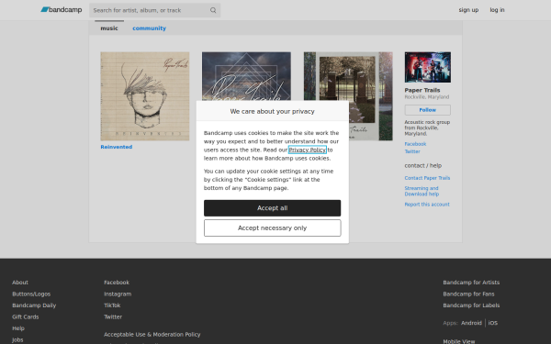This screenshot has height=344, width=551.
Task: Open Help in the footer
Action: (18, 328)
